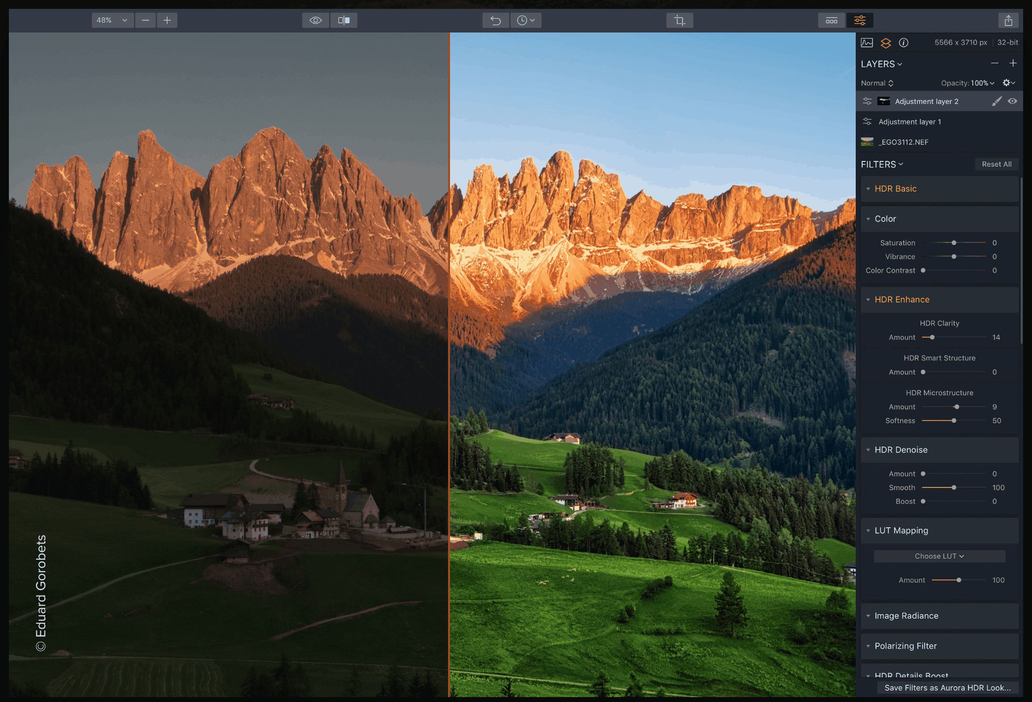Show the histogram panel icon
This screenshot has width=1032, height=702.
point(867,43)
